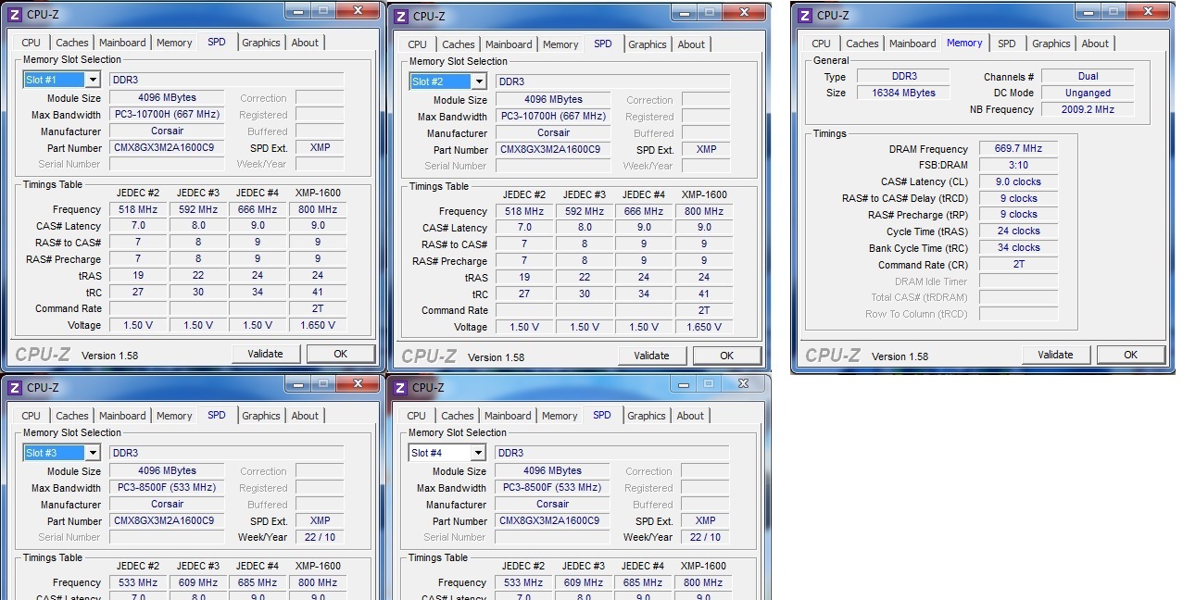Viewport: 1183px width, 600px height.
Task: Minimize the Slot #2 CPU-Z window
Action: pyautogui.click(x=684, y=11)
